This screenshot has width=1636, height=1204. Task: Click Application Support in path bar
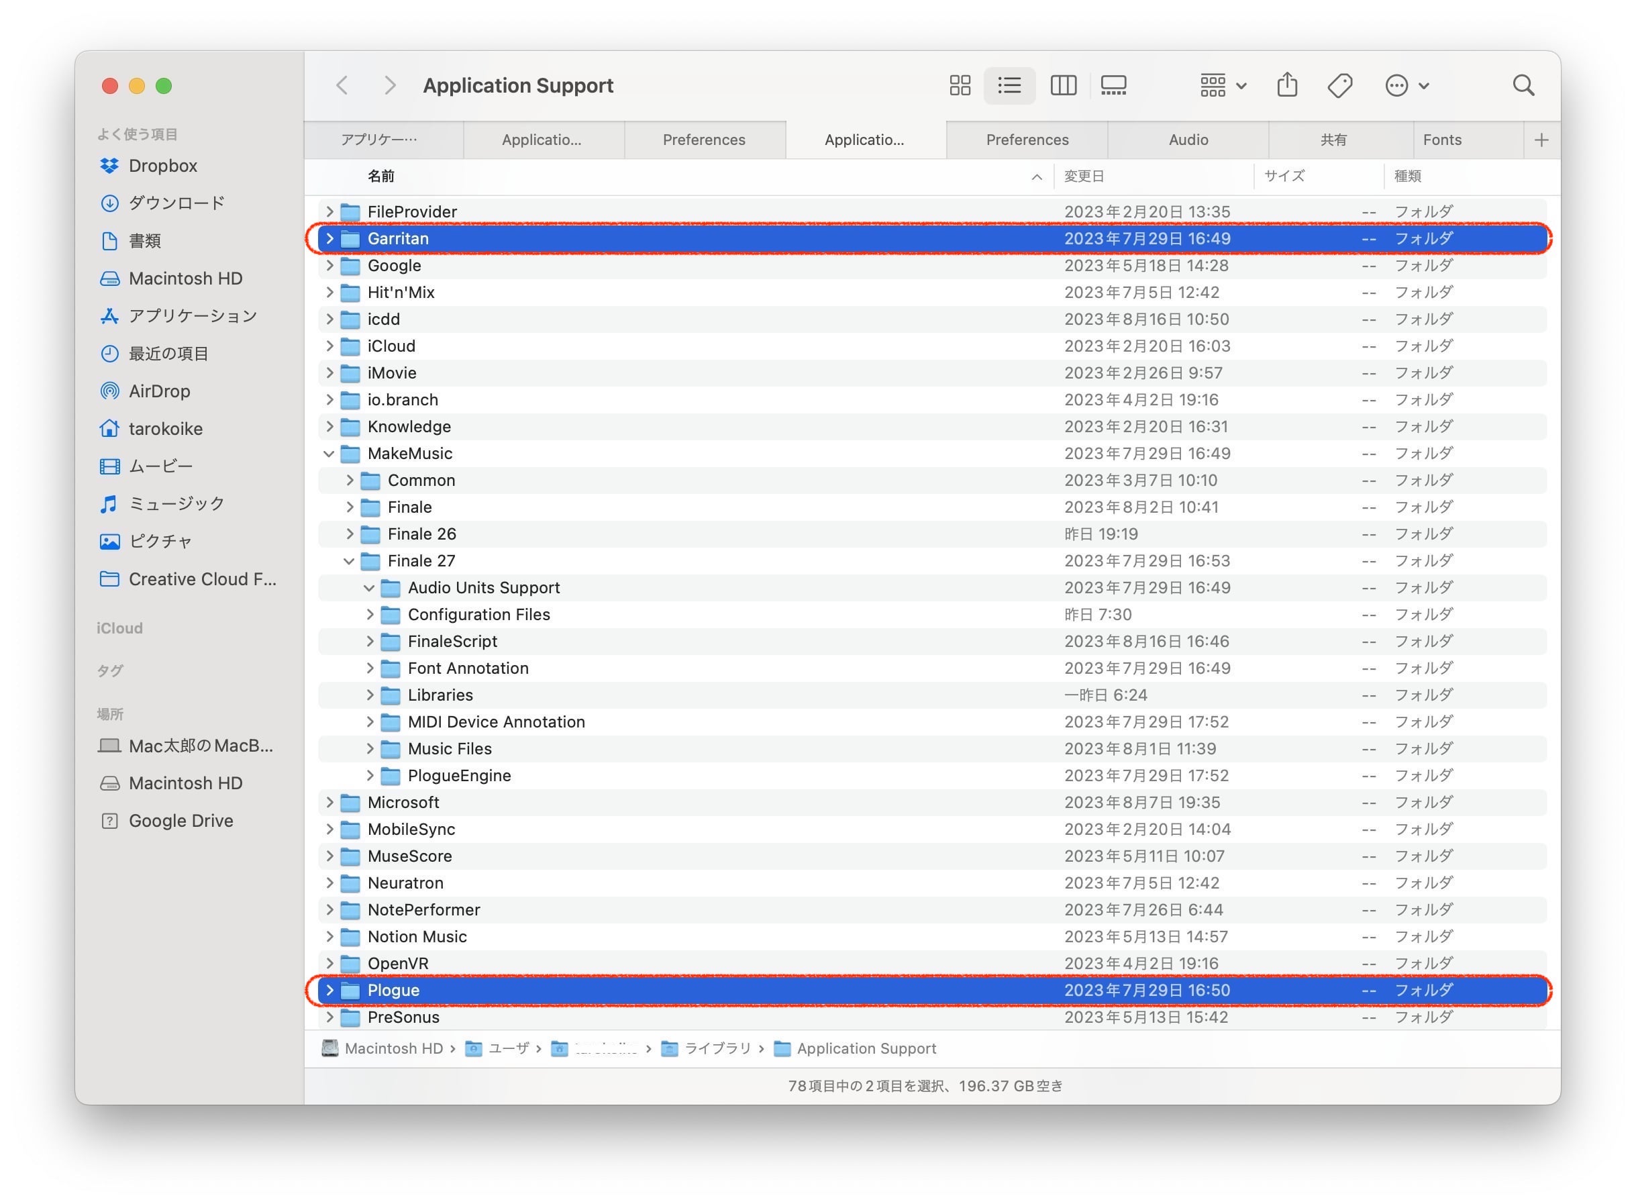coord(854,1049)
